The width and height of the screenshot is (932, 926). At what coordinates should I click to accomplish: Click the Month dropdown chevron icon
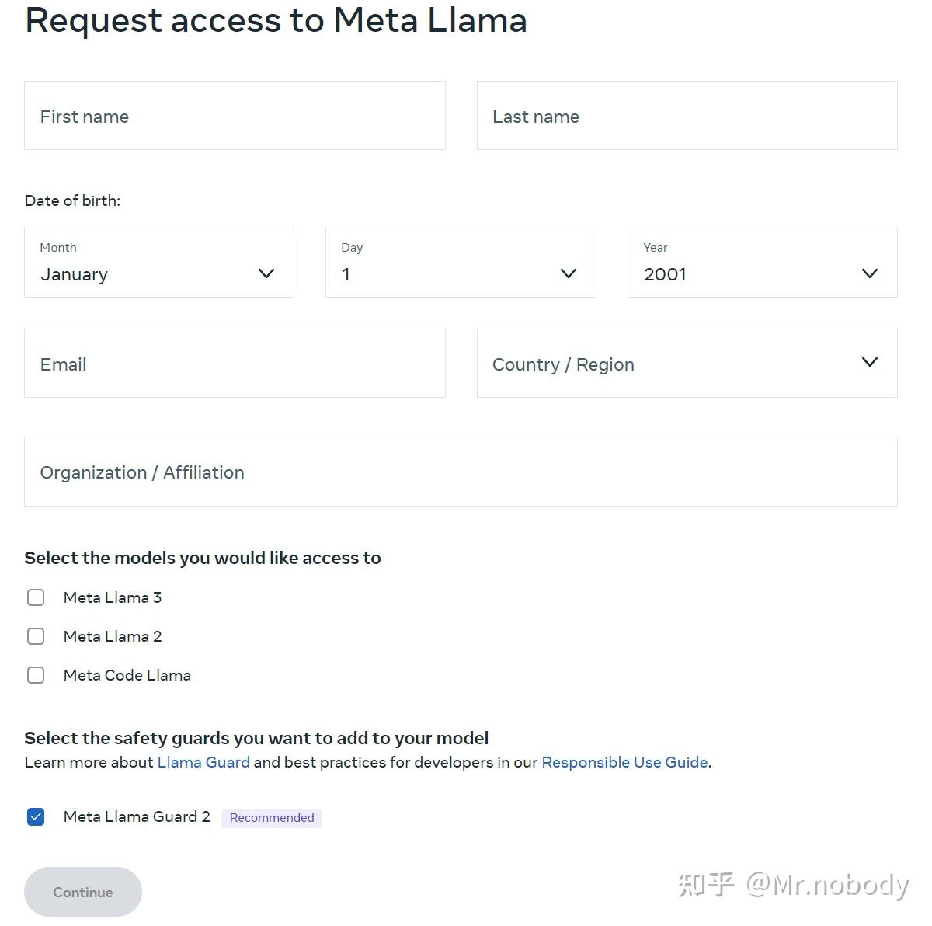[x=266, y=273]
